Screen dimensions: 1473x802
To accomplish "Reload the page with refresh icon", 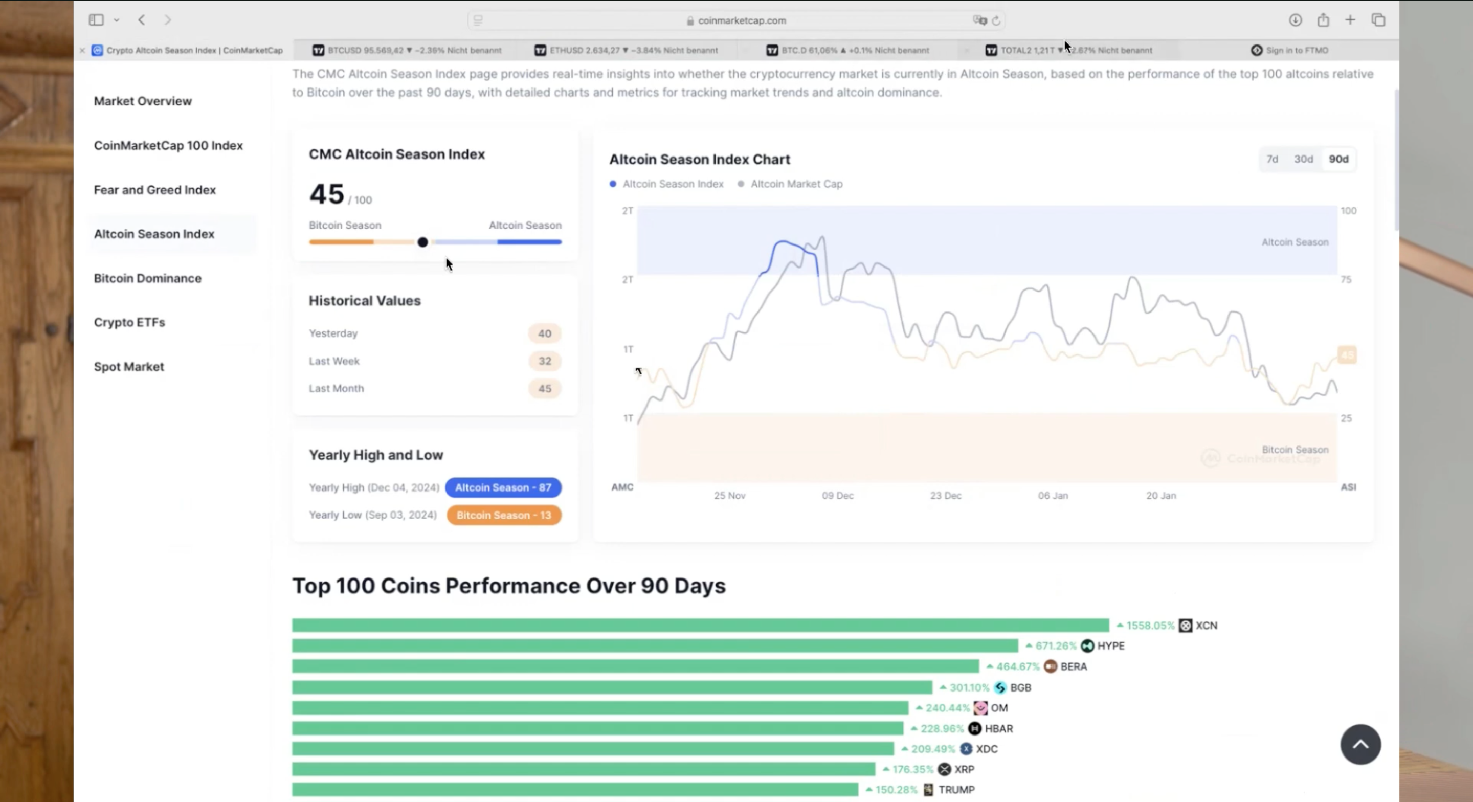I will pyautogui.click(x=996, y=20).
